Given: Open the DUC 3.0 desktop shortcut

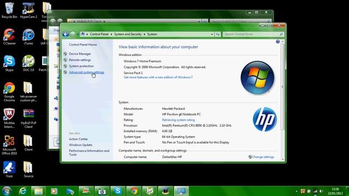Looking at the screenshot, I should pos(28,63).
